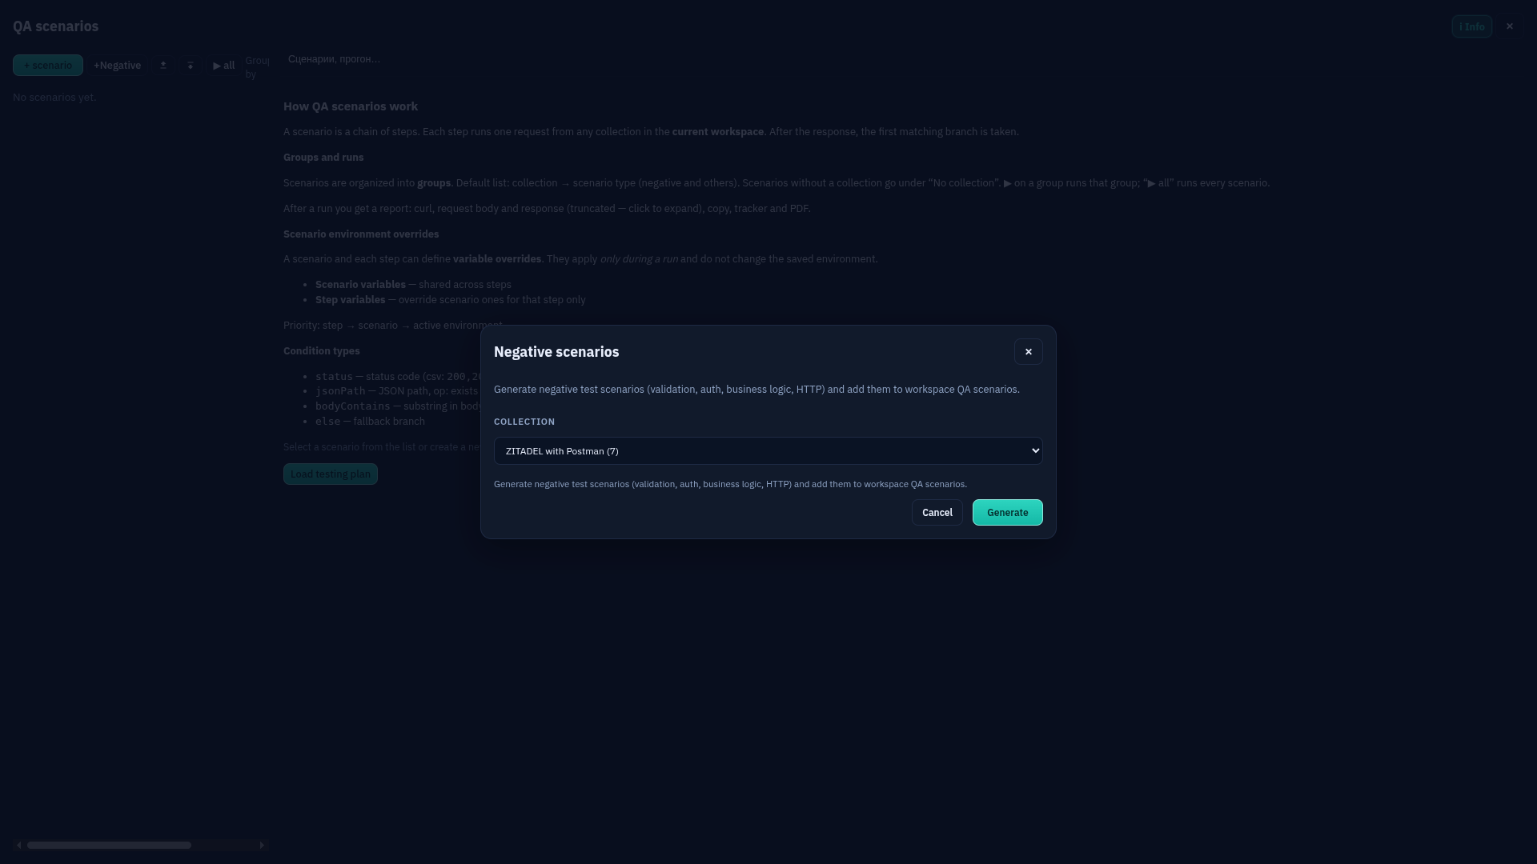1537x864 pixels.
Task: Click the scrollbar right arrow
Action: 262,845
